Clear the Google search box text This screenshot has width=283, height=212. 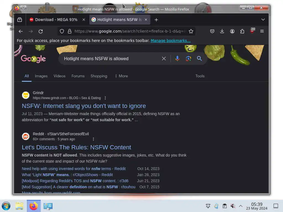pyautogui.click(x=164, y=59)
